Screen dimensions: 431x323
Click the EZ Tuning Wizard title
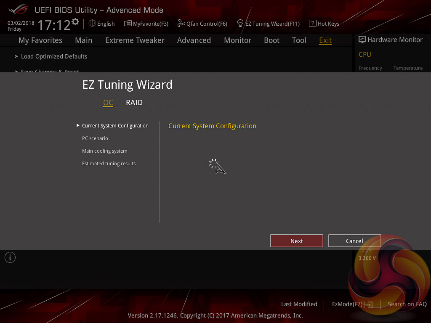(127, 85)
